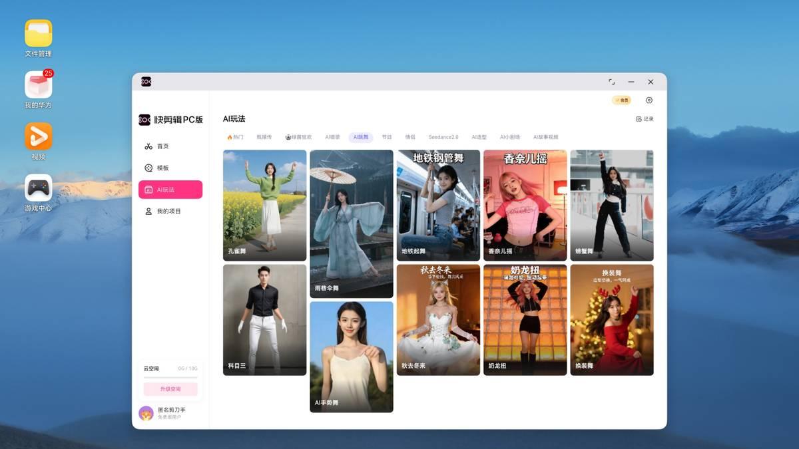Viewport: 799px width, 449px height.
Task: Open the 孔雀舞 template thumbnail
Action: 265,206
